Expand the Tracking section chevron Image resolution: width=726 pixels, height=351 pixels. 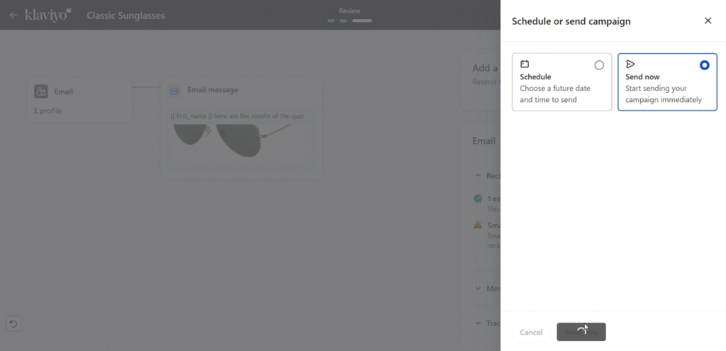[478, 323]
